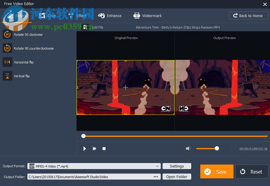270x186 pixels.
Task: Click the Horizontal flip label
Action: tap(24, 62)
